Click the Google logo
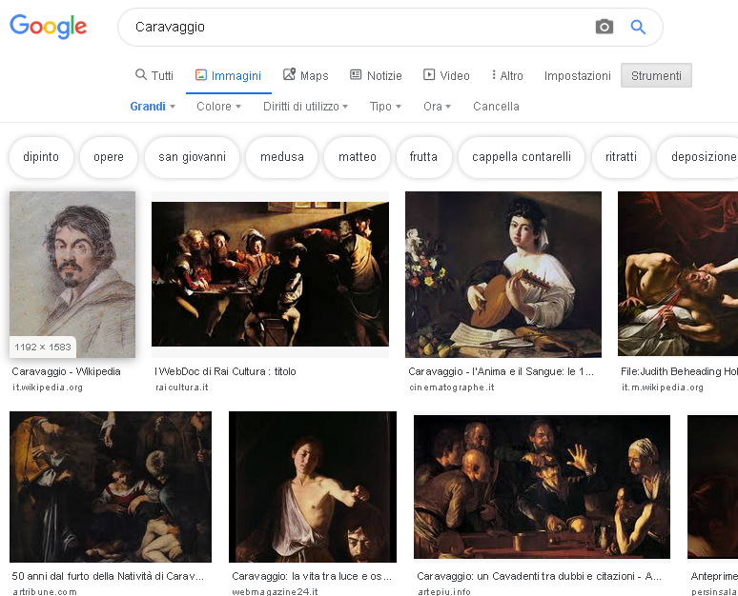This screenshot has width=738, height=596. pos(48,27)
